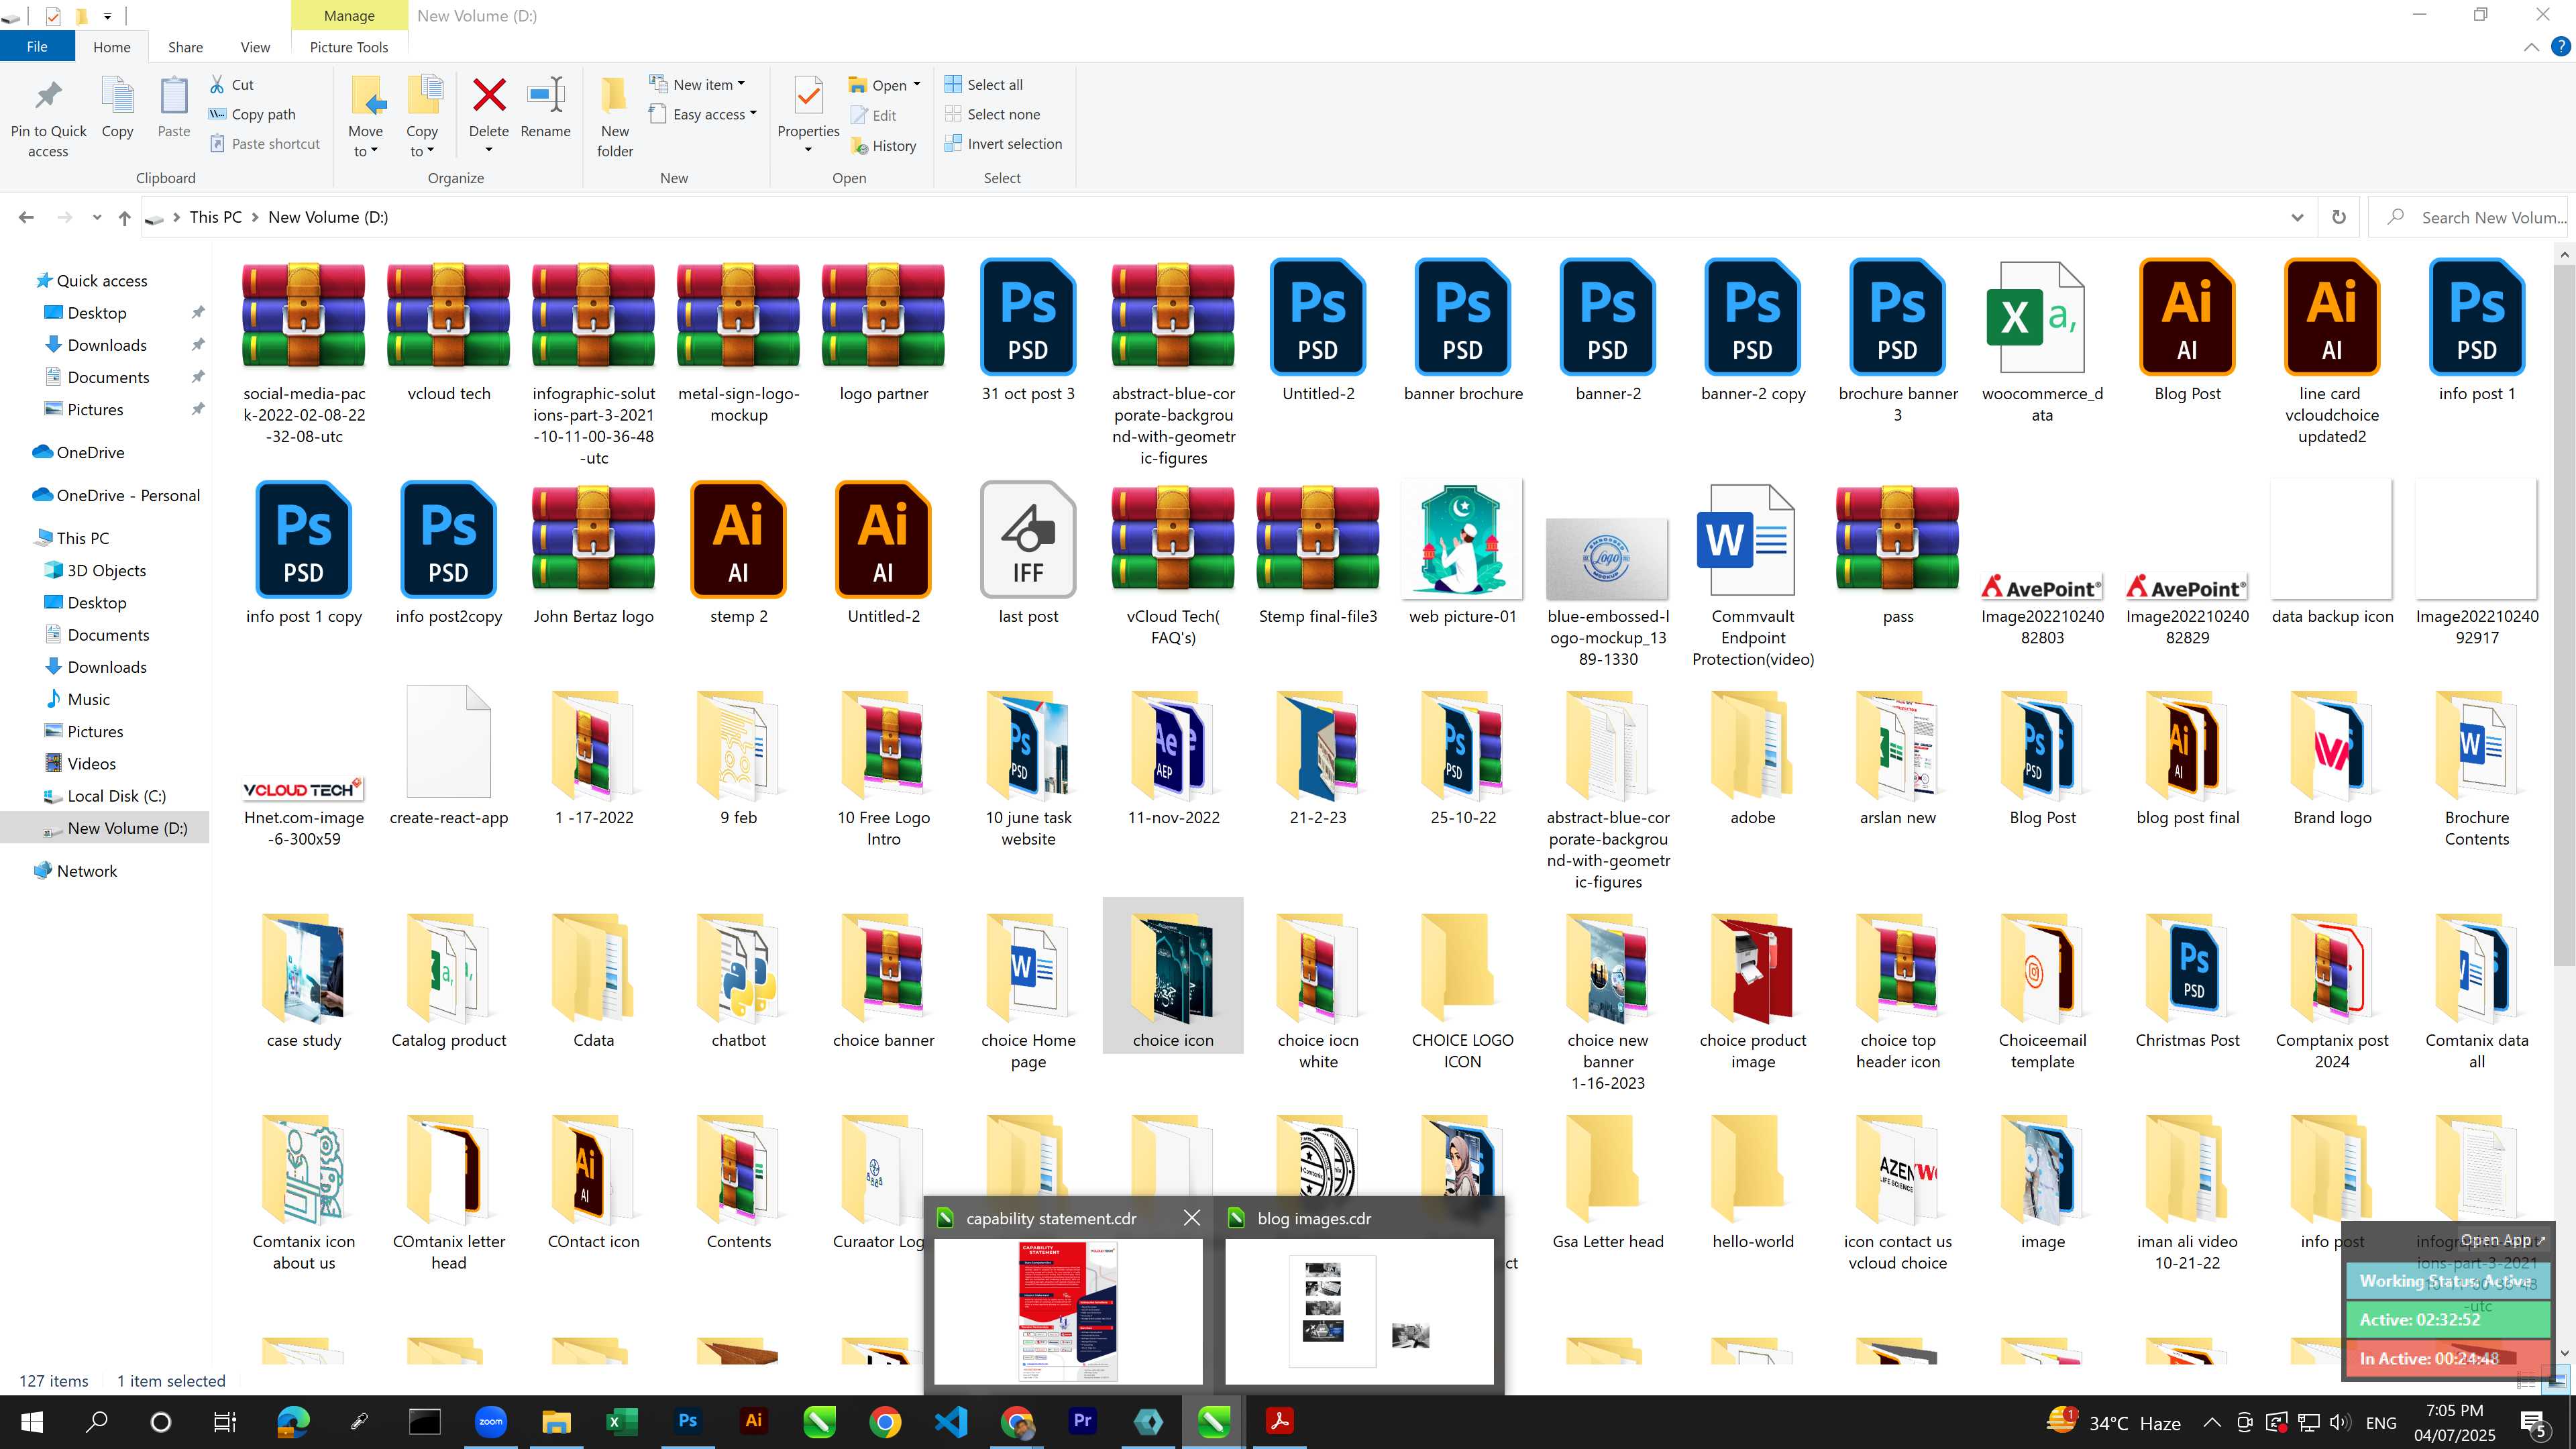The width and height of the screenshot is (2576, 1449).
Task: Click the Properties icon
Action: [808, 96]
